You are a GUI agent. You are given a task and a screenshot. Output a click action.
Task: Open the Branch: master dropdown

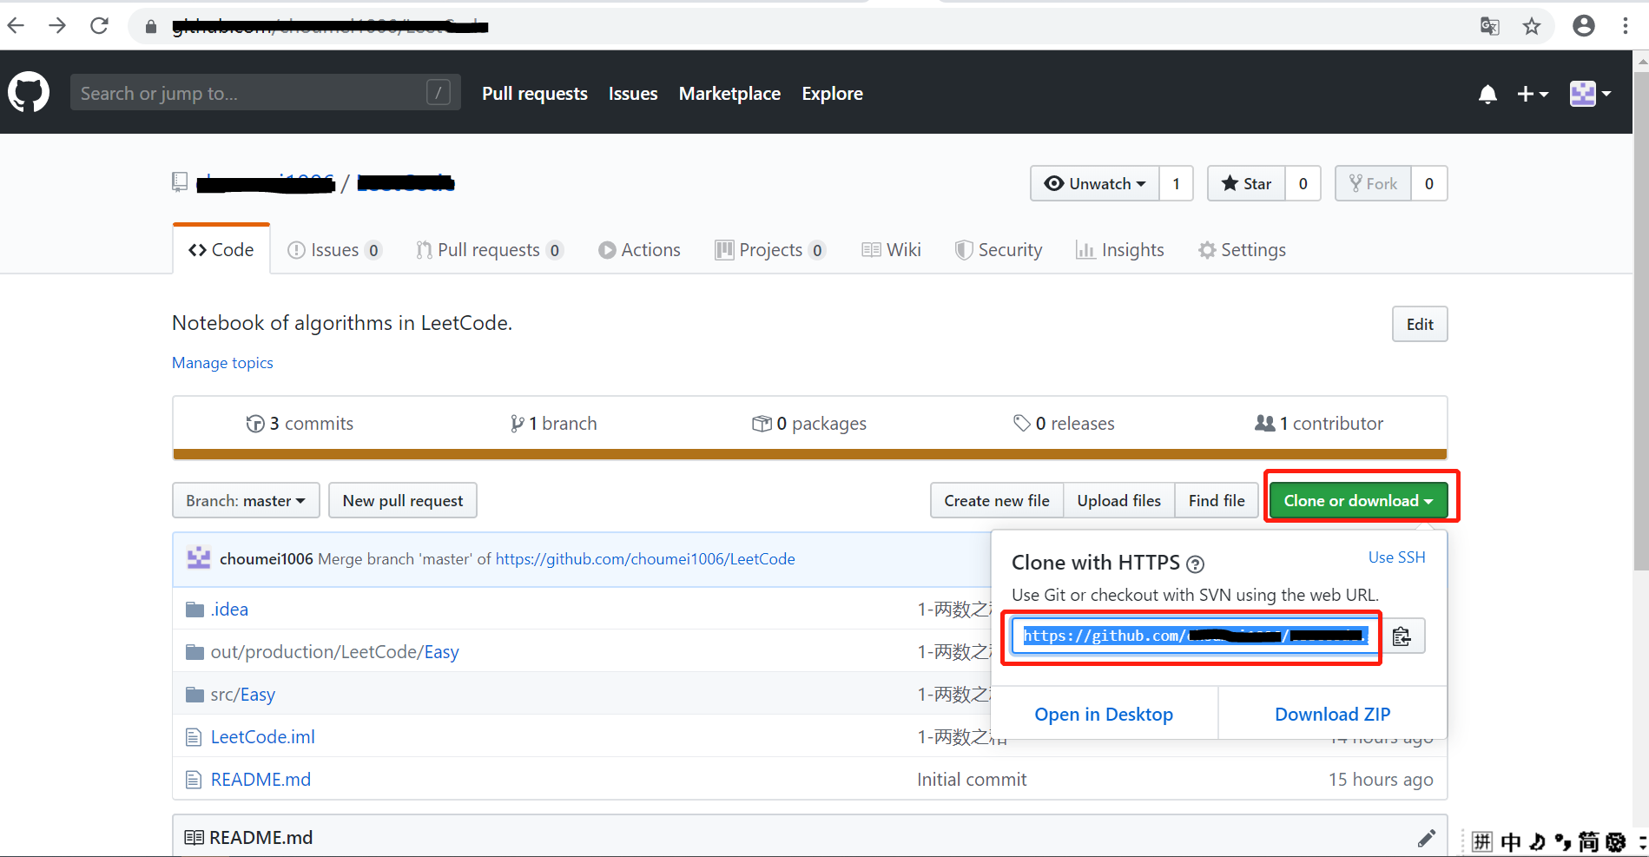[246, 501]
